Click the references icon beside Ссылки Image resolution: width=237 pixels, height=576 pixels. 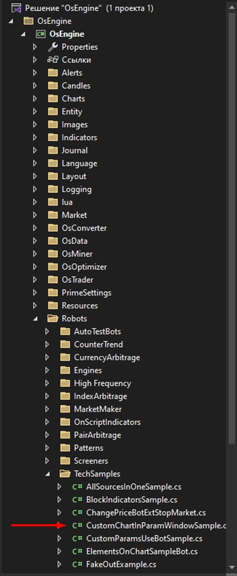[x=53, y=60]
